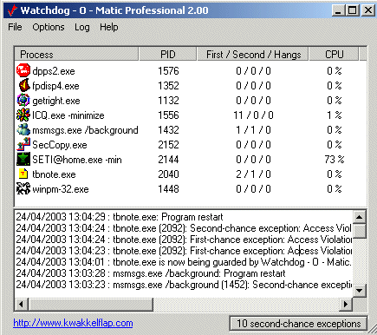Click the log's scroll right arrow
This screenshot has height=335, width=377.
[346, 304]
